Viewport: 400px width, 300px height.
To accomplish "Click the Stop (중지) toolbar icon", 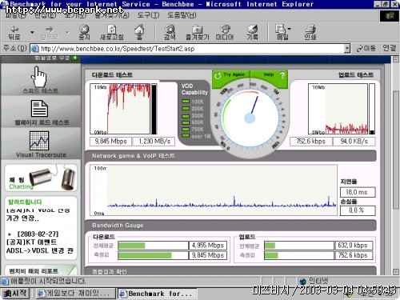I will pyautogui.click(x=84, y=32).
